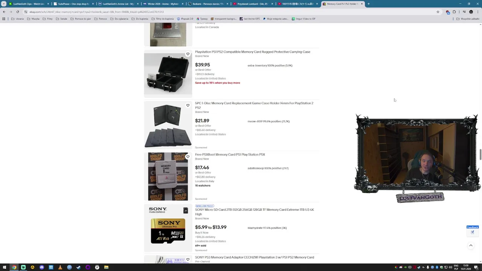Open SONY Micro SD Card 2TB listing
Viewport: 482px width, 271px height.
tap(254, 212)
